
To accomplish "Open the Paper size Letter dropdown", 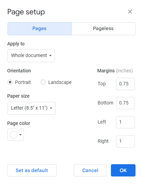I will click(x=31, y=108).
